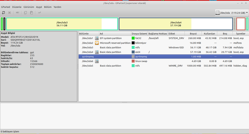Sort by the Boyut column header
This screenshot has width=249, height=134.
pyautogui.click(x=193, y=34)
